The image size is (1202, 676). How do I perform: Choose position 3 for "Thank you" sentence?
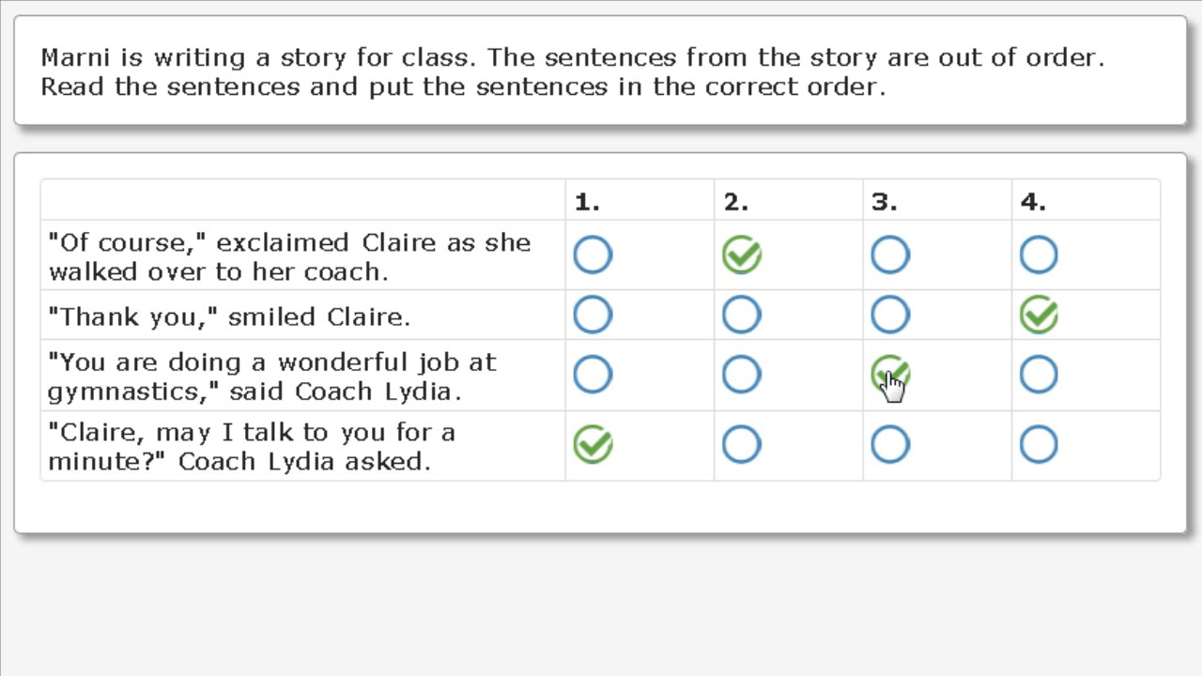pyautogui.click(x=890, y=315)
